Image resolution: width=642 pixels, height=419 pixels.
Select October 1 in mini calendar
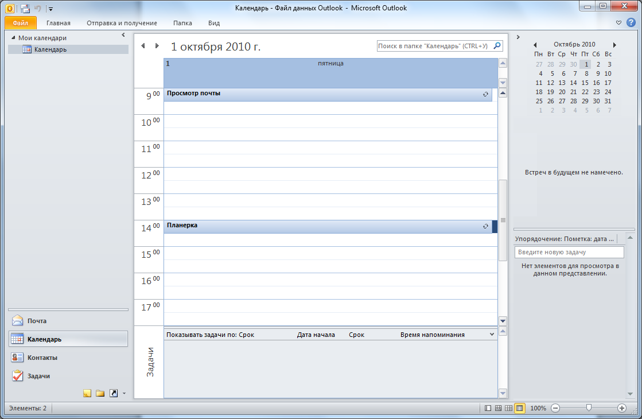point(586,64)
